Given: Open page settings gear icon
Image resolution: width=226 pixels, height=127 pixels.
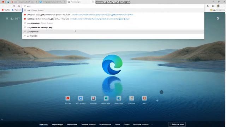Looking at the screenshot, I should (218, 18).
